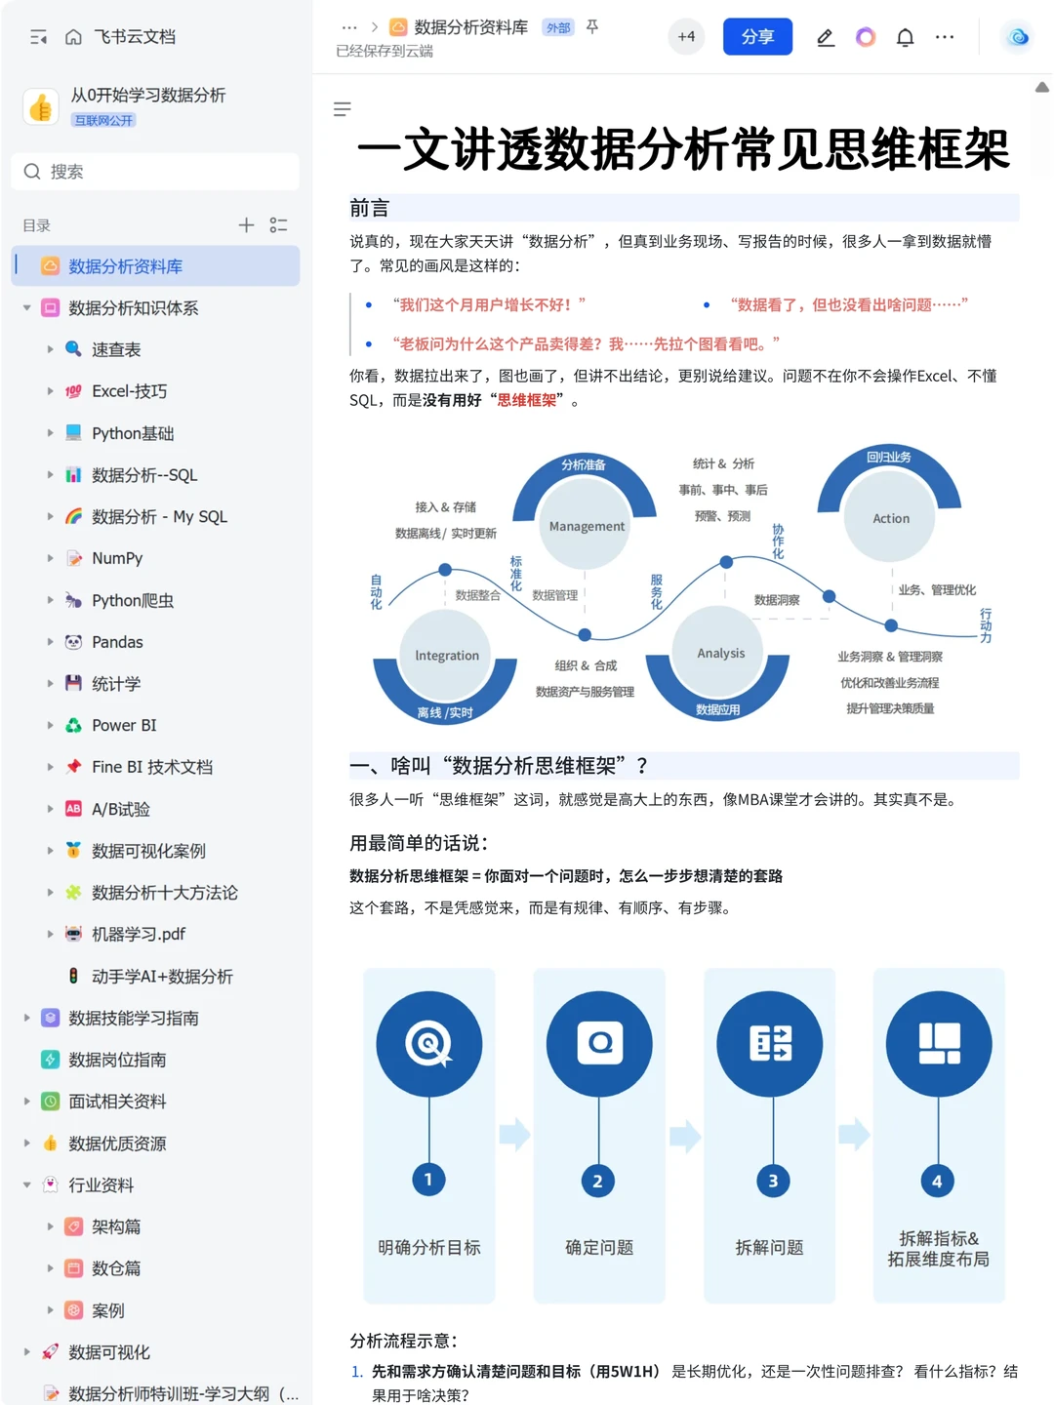
Task: Click the directory list settings icon
Action: click(x=279, y=225)
